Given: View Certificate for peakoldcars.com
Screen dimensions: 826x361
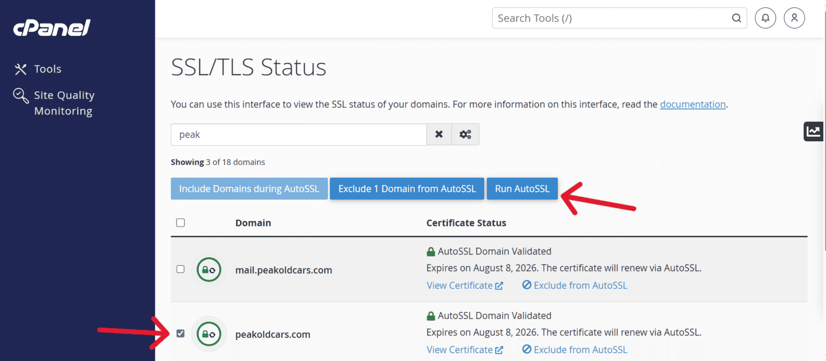Looking at the screenshot, I should pyautogui.click(x=465, y=350).
